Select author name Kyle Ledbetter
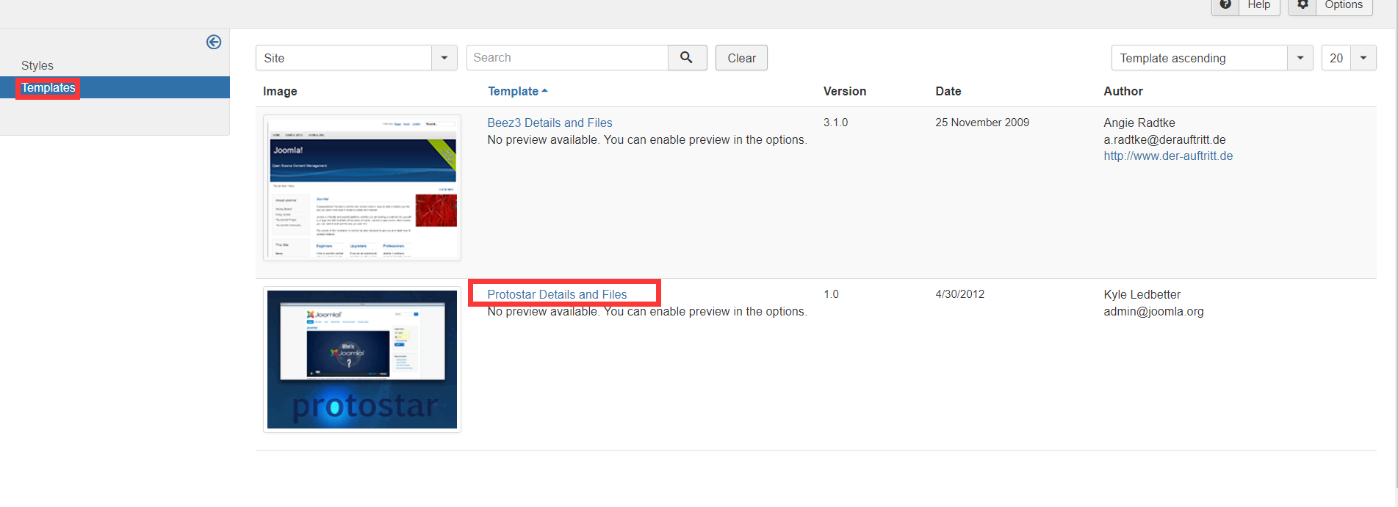The width and height of the screenshot is (1398, 507). 1142,294
